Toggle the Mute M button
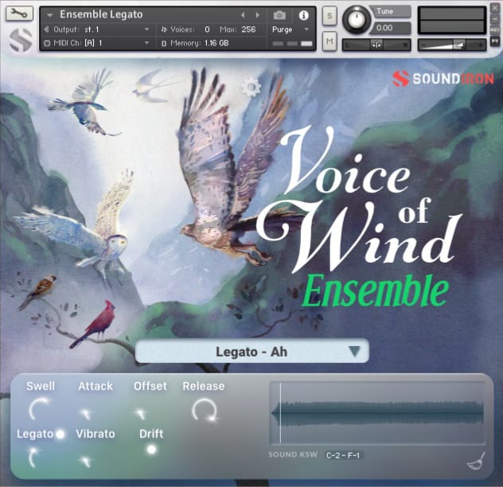503x487 pixels. (329, 41)
